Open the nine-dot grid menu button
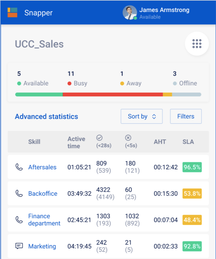Screen dimensions: 216x259 (x=197, y=44)
